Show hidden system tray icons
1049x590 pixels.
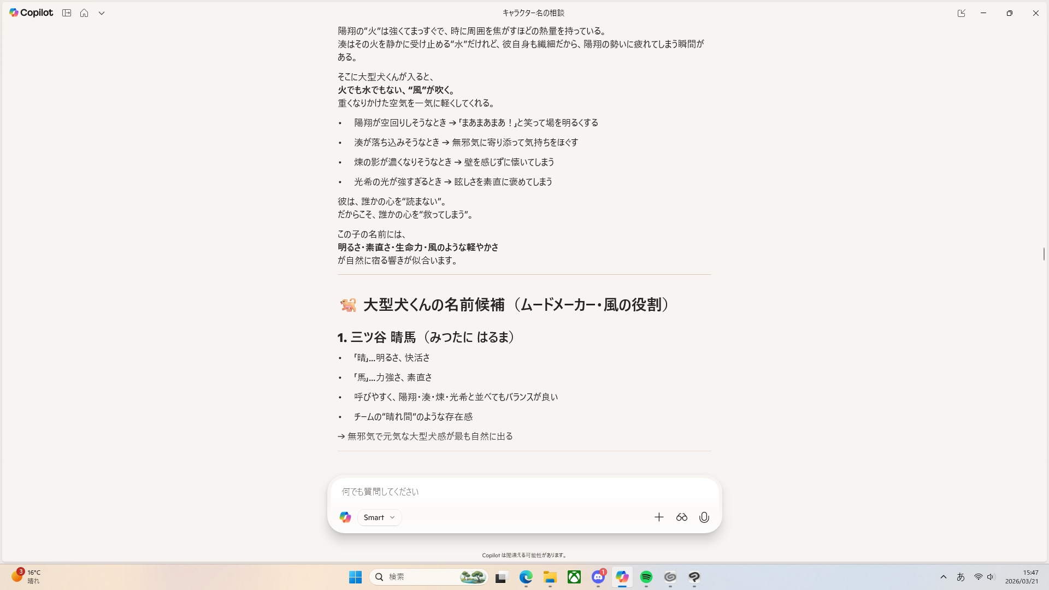[x=944, y=577]
